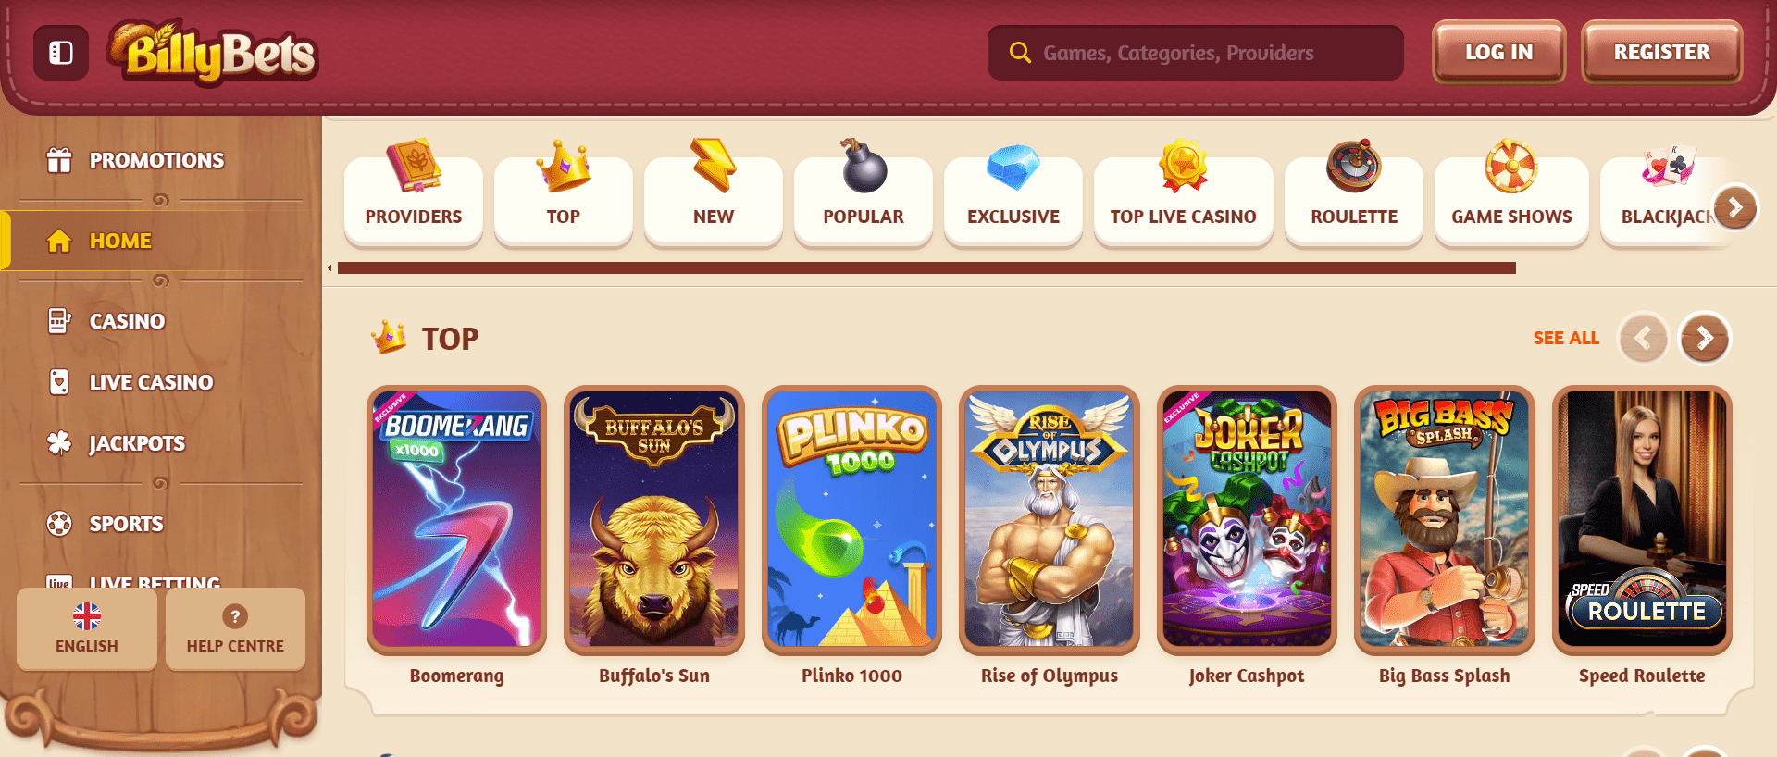Open the English language selector
The height and width of the screenshot is (757, 1777).
tap(87, 628)
